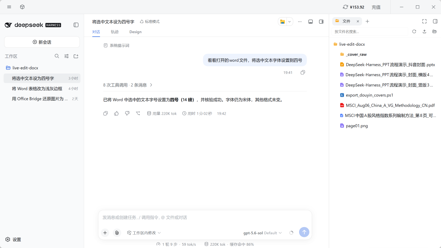This screenshot has width=441, height=248.
Task: Open 设置 settings
Action: (13, 240)
